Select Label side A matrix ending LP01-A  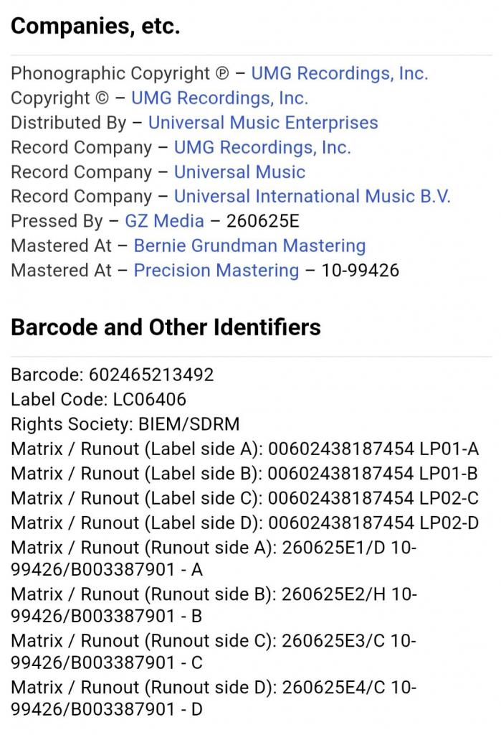pos(373,449)
